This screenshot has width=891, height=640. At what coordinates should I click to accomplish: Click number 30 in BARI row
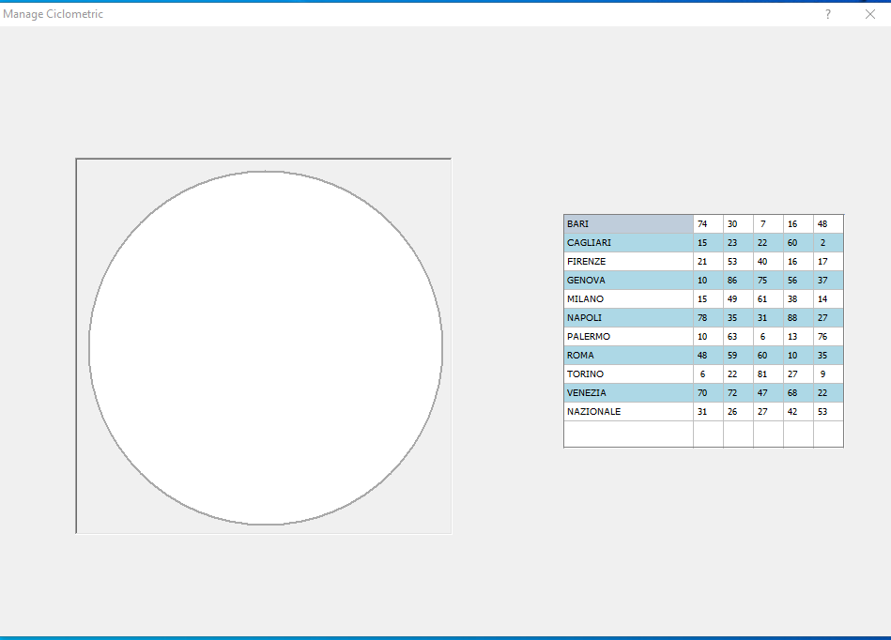(x=738, y=223)
